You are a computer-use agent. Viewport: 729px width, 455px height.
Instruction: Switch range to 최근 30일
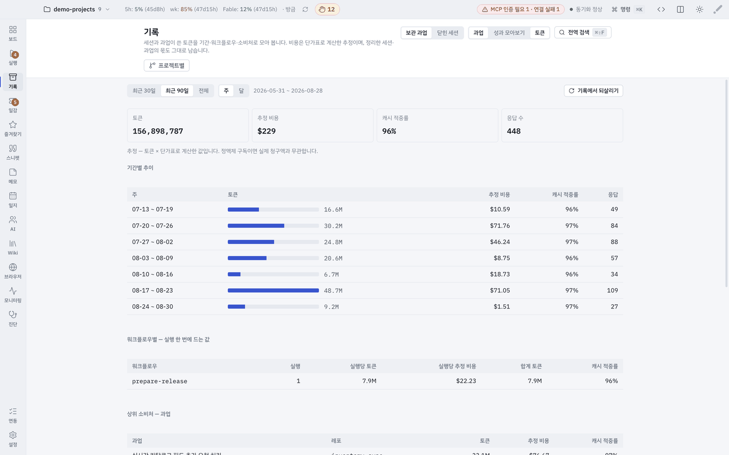(x=144, y=90)
